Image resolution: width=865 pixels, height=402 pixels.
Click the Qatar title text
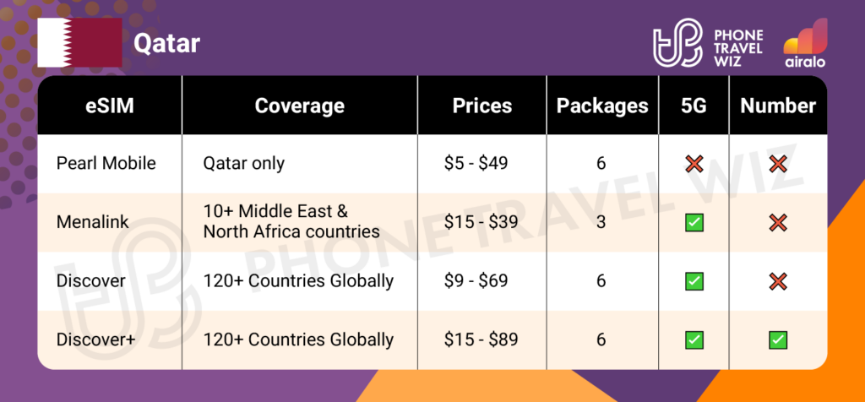[x=166, y=42]
